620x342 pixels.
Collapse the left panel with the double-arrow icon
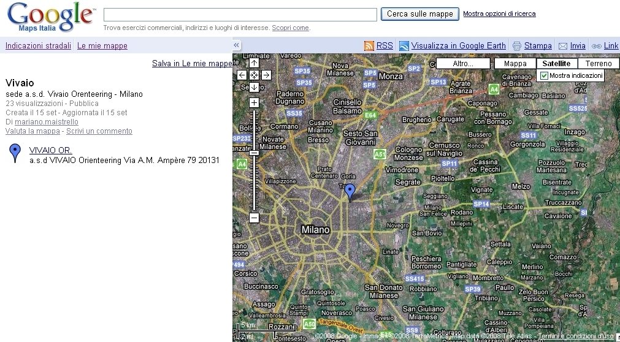(x=236, y=45)
